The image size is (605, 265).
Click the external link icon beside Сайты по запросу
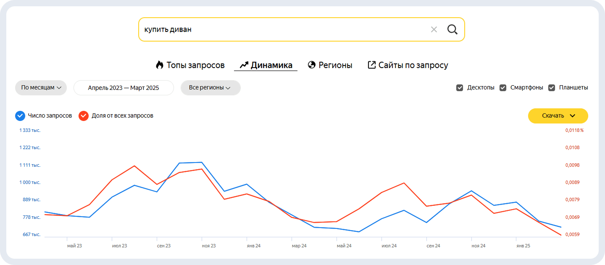(x=371, y=65)
